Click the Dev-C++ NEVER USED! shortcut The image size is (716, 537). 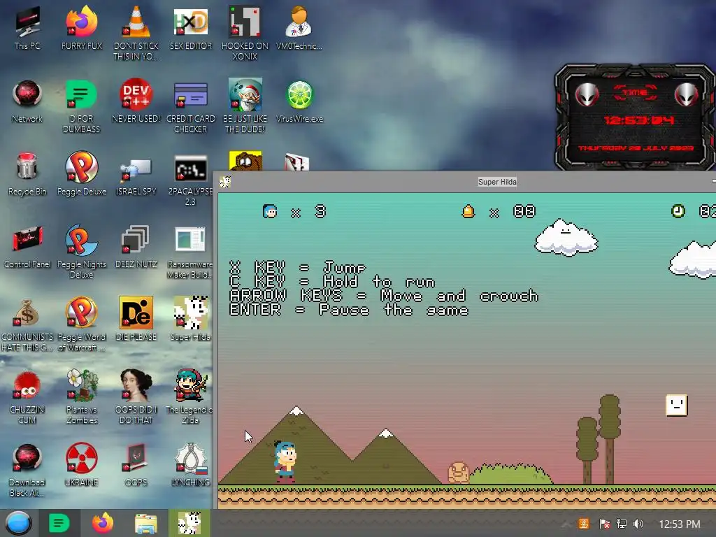[x=136, y=101]
